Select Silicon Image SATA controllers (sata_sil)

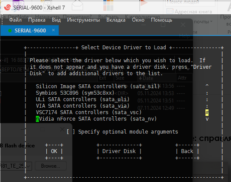tap(98, 86)
